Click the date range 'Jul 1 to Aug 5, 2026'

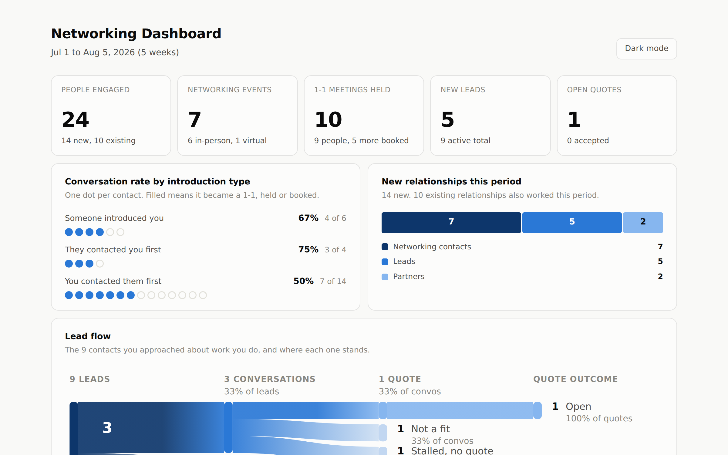click(x=93, y=52)
